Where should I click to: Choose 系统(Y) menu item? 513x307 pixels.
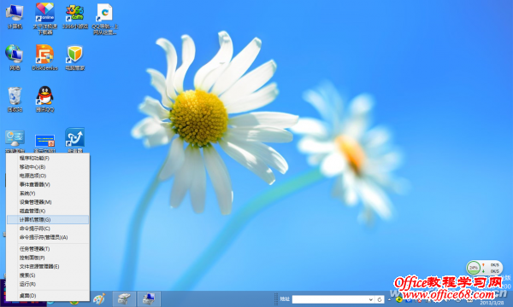[48, 194]
